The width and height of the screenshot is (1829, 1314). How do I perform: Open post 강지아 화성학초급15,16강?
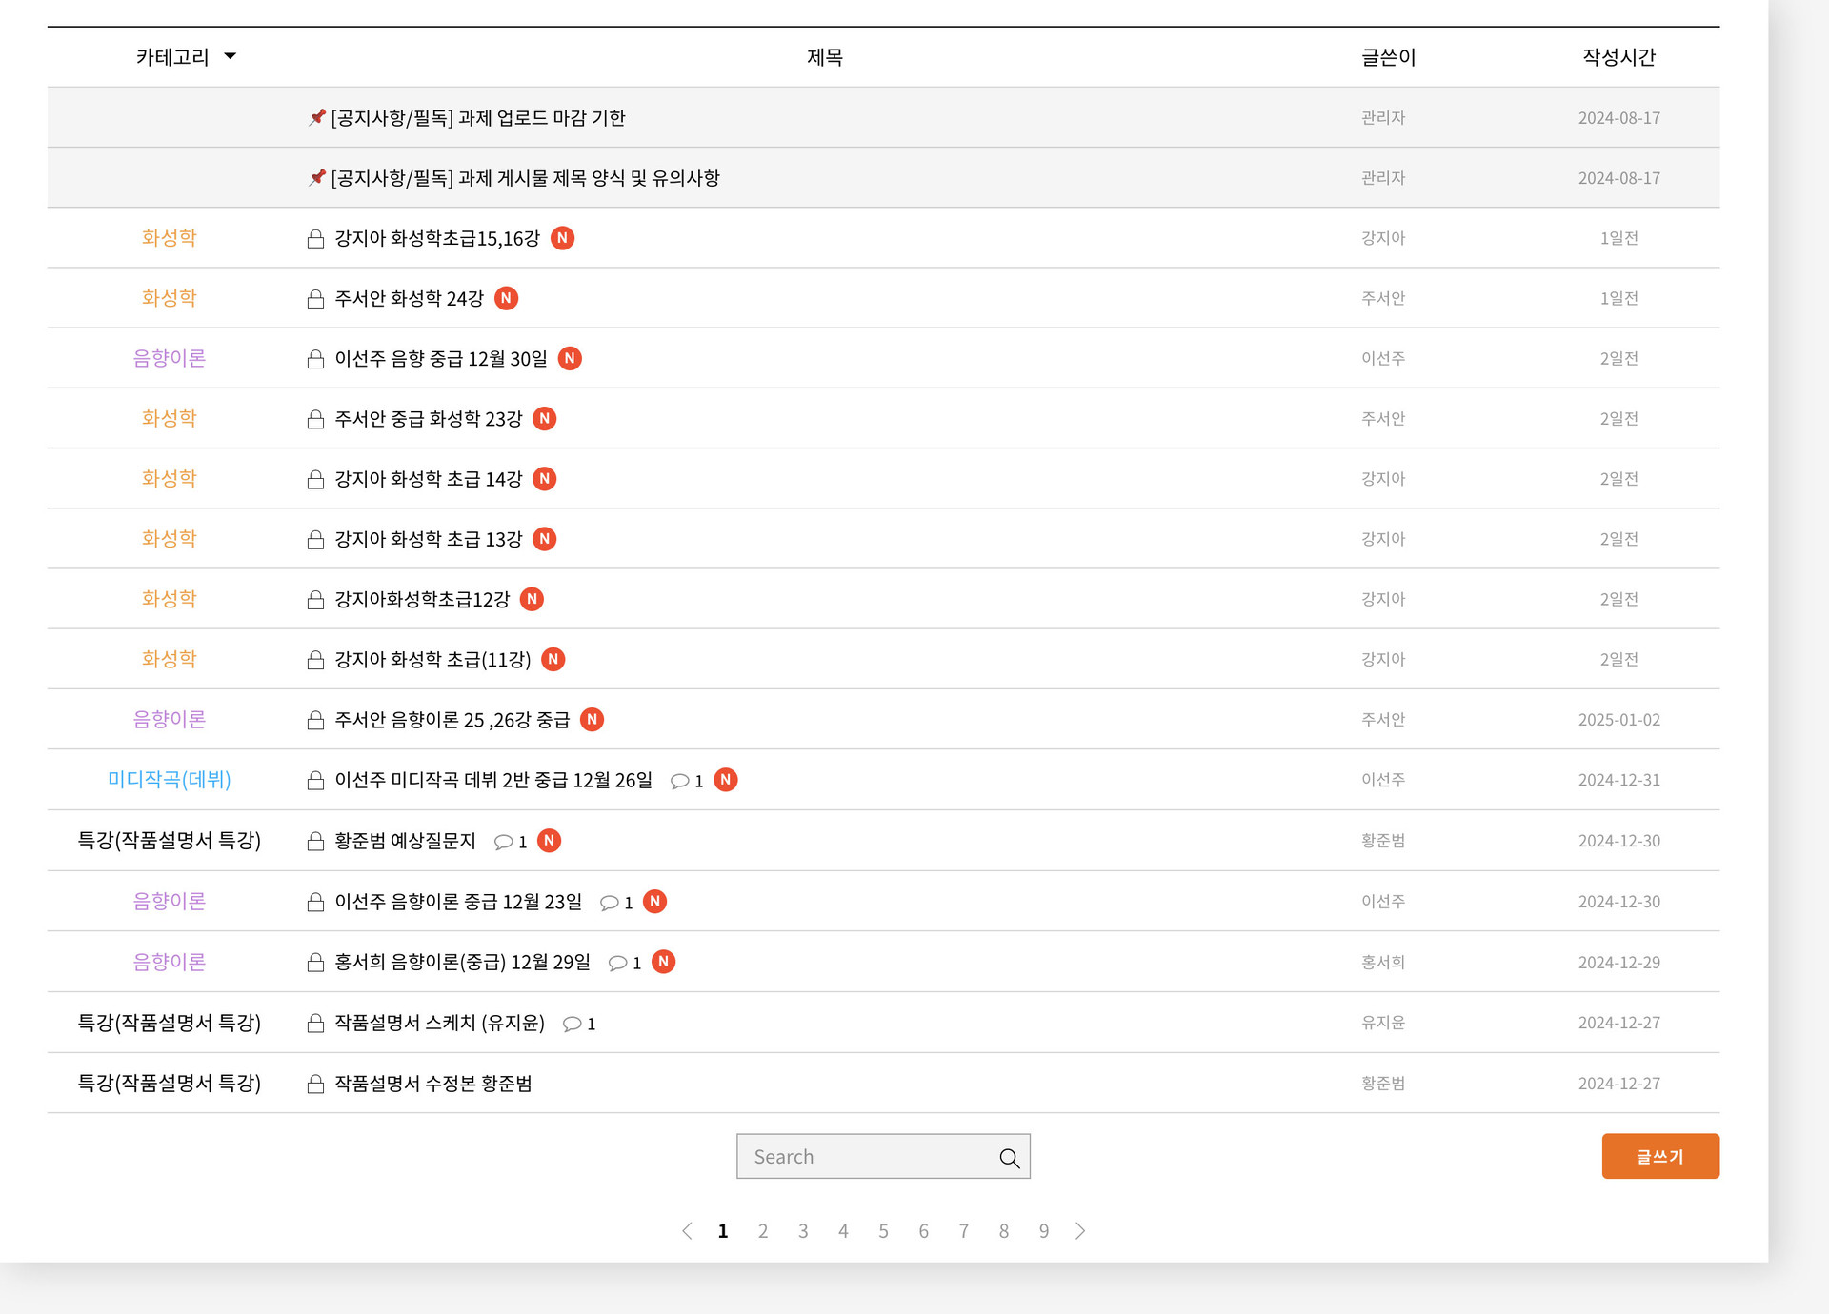437,238
